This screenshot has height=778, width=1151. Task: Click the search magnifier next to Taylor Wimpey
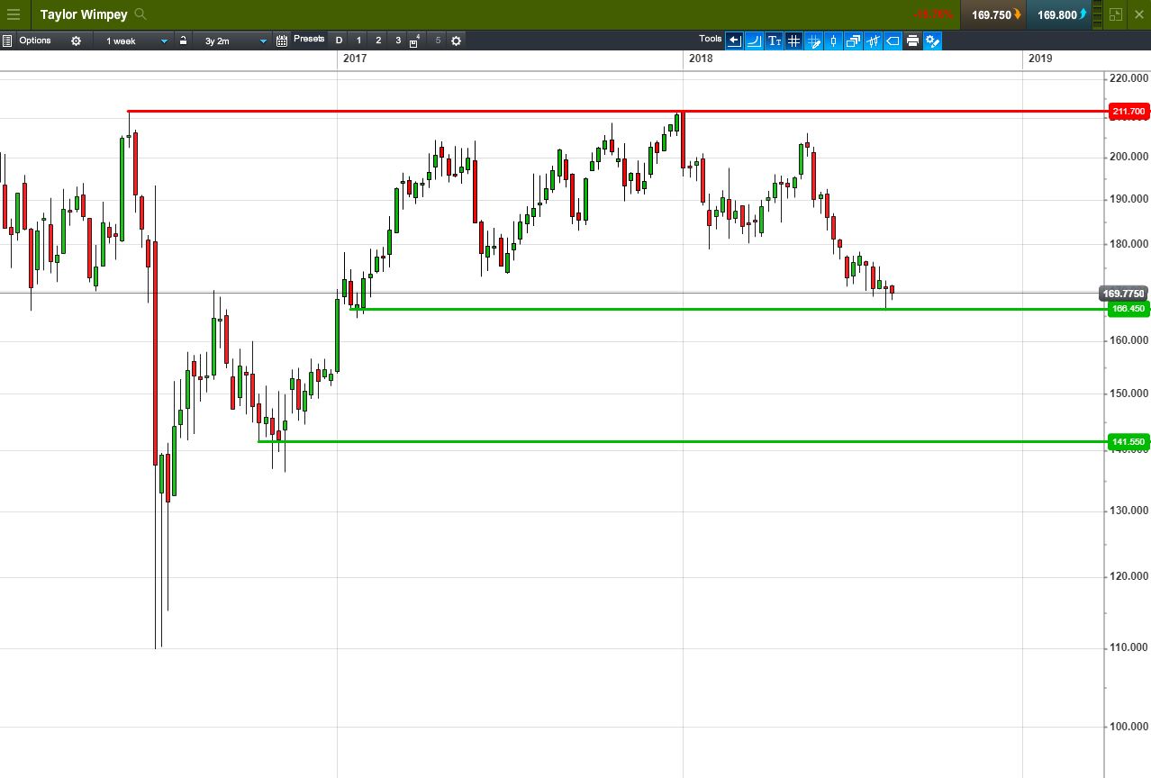[140, 14]
